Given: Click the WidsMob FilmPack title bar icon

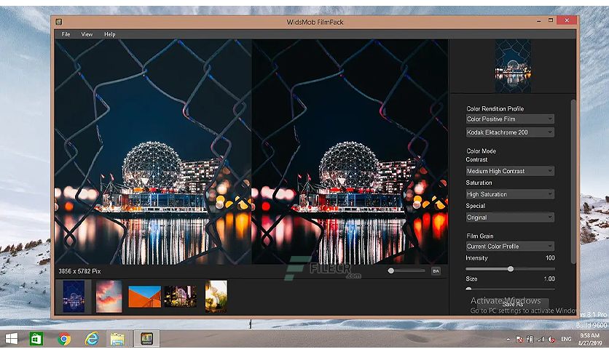Looking at the screenshot, I should (x=59, y=22).
